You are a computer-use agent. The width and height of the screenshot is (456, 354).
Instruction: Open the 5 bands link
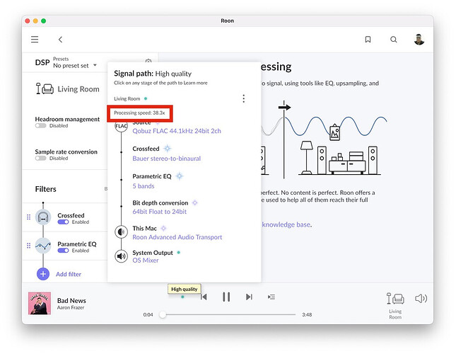144,186
